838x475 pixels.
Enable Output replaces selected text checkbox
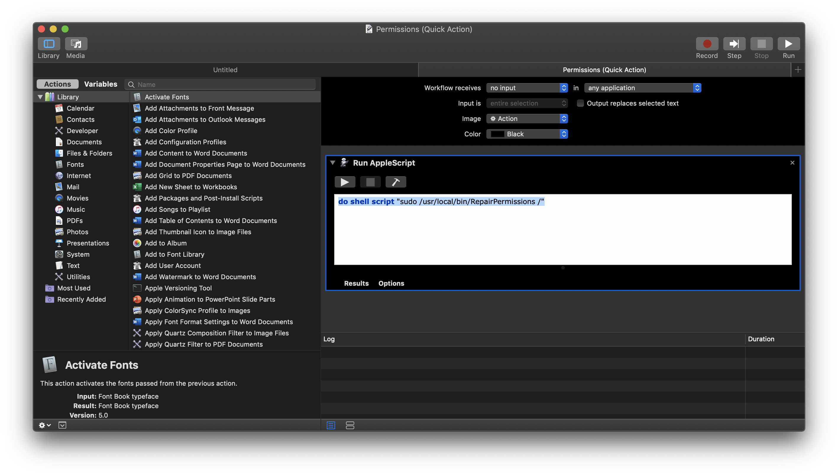click(x=580, y=104)
